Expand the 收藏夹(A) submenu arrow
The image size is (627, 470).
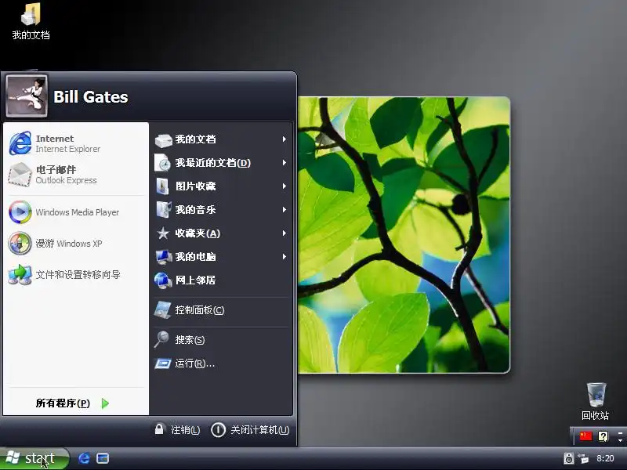tap(284, 233)
